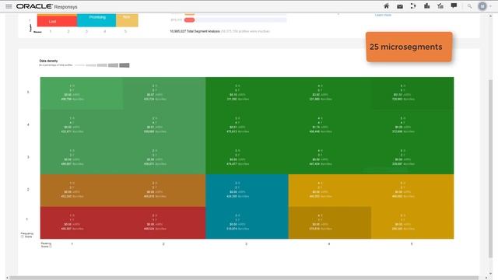Open the Insights bar chart icon

tap(427, 6)
